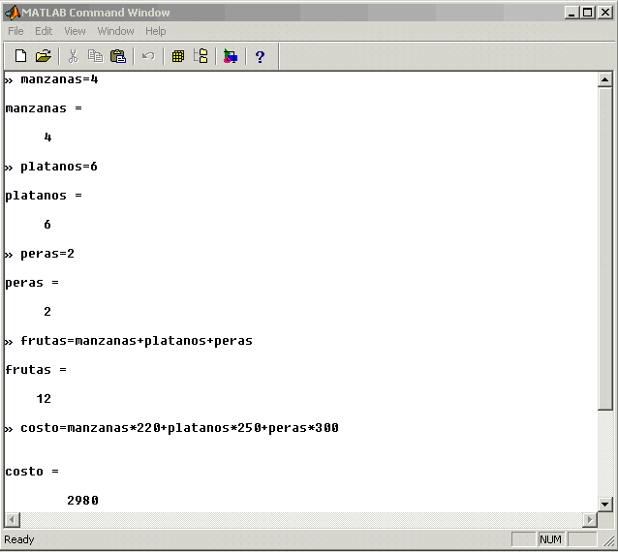618x552 pixels.
Task: Click the resize grip at window corner
Action: point(608,541)
